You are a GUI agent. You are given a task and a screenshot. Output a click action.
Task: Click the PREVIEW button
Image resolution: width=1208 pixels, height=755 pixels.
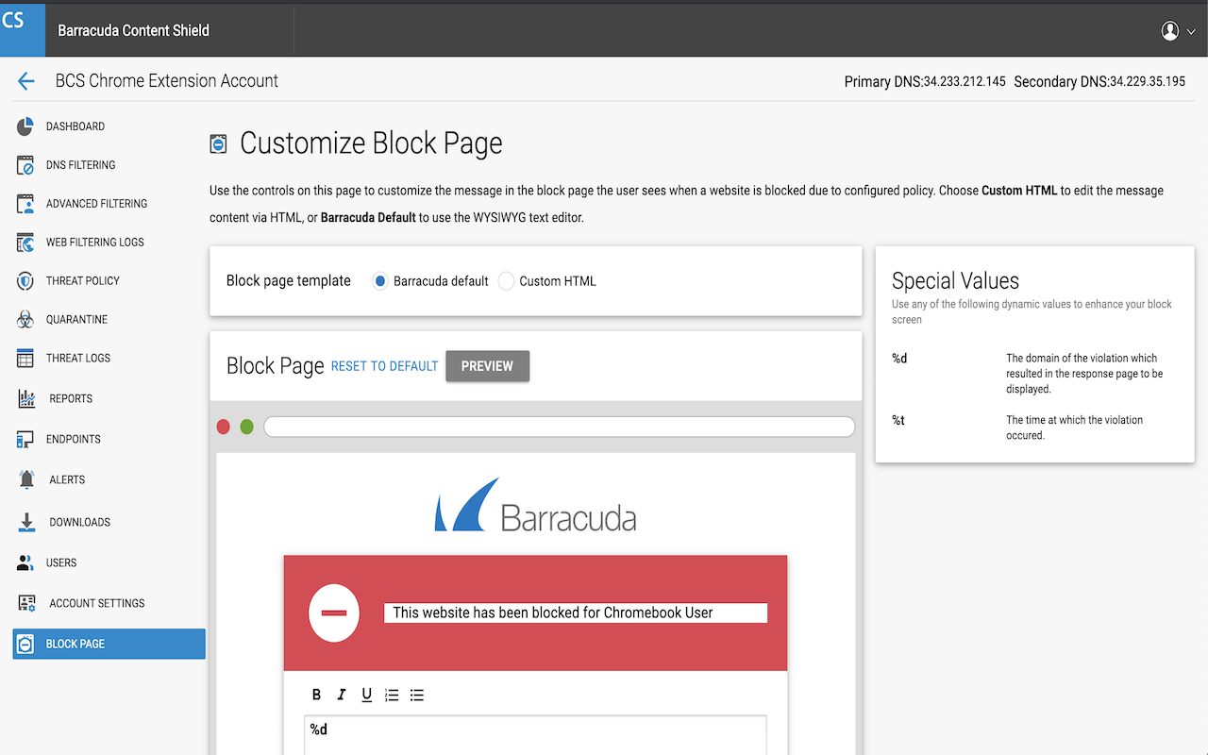(487, 365)
